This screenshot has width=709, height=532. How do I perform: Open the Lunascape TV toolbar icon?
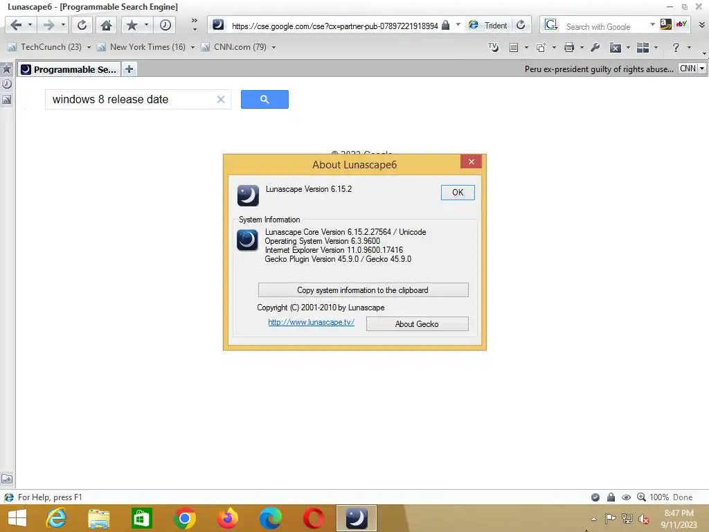pos(493,47)
